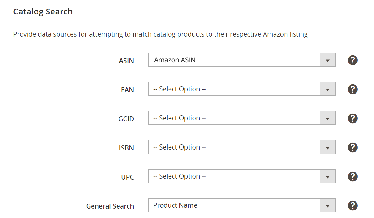
Task: Expand the ISBN dropdown arrow
Action: [x=328, y=147]
